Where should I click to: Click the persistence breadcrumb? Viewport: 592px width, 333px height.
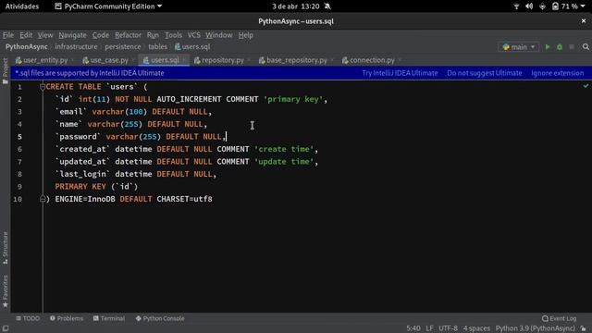123,47
